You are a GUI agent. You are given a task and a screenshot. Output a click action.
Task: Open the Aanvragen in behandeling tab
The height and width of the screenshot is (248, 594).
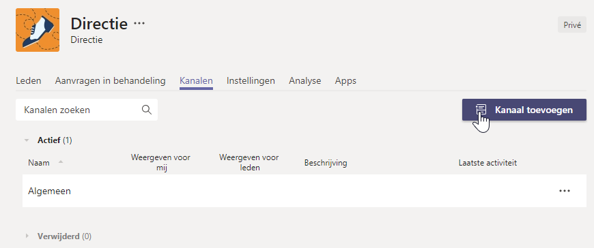(x=110, y=80)
